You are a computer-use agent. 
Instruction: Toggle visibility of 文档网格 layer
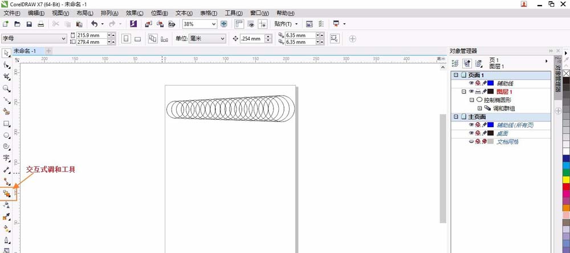471,141
